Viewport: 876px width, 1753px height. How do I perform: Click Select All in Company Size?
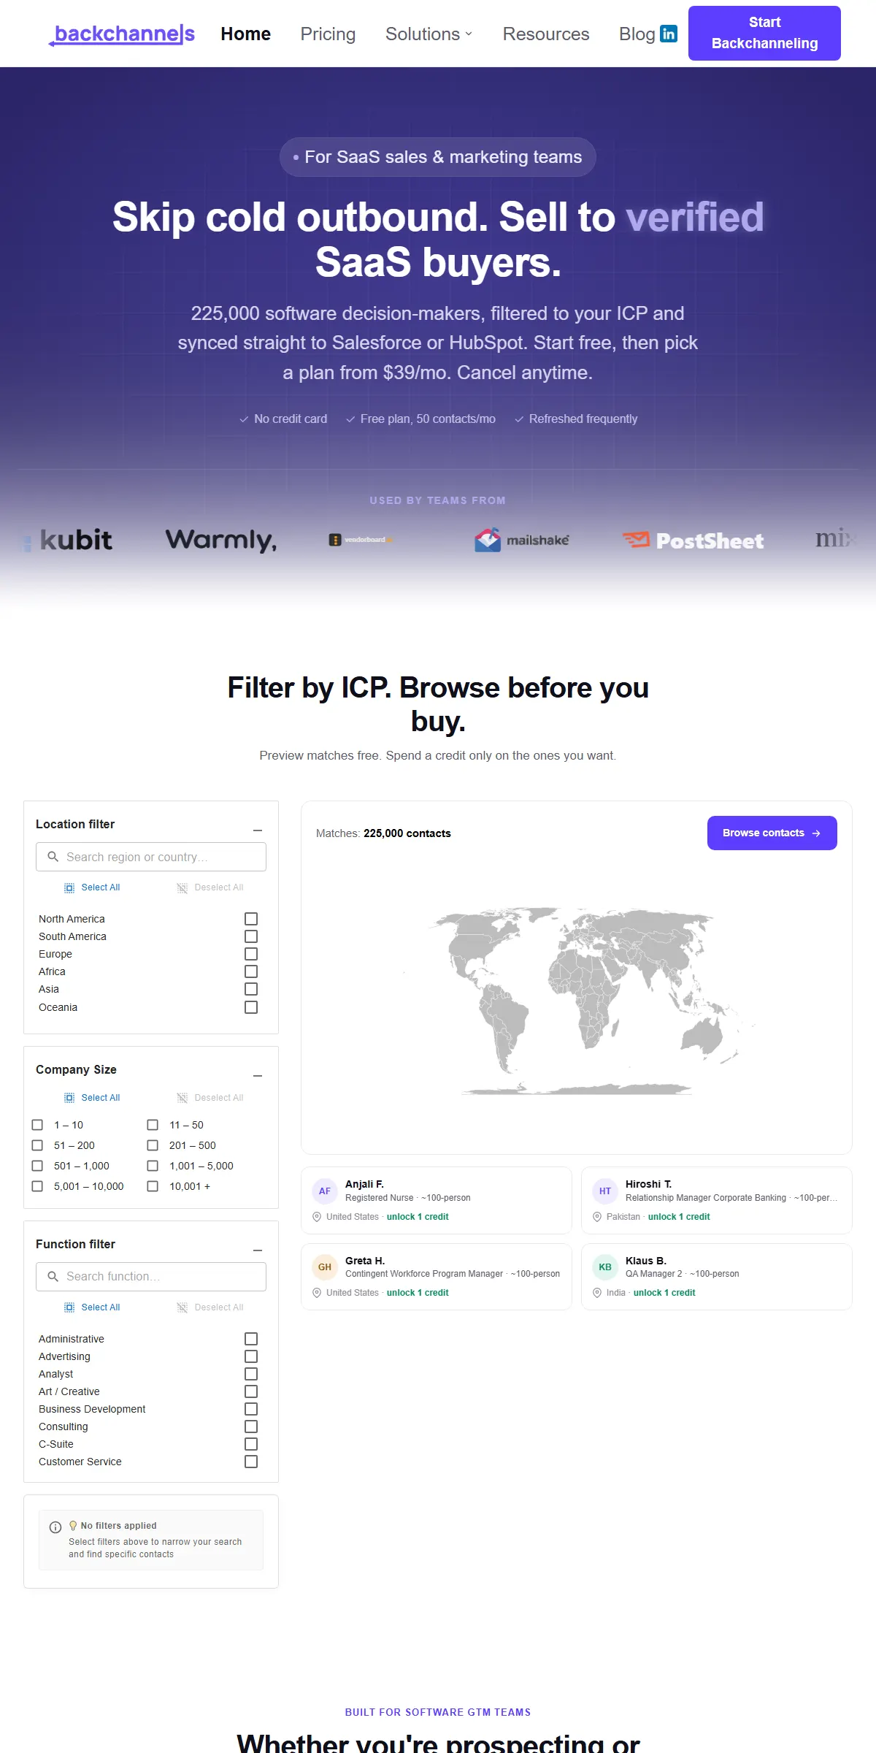(x=92, y=1098)
